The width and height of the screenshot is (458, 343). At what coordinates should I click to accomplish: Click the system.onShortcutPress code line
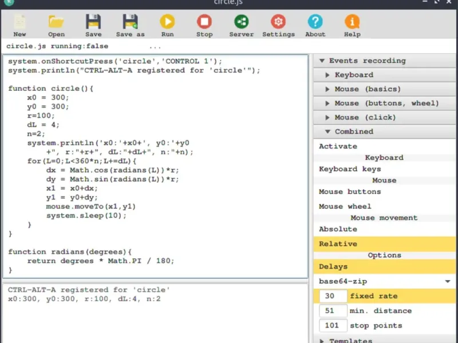click(115, 61)
